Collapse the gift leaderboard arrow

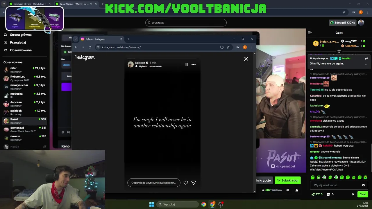tap(339, 51)
